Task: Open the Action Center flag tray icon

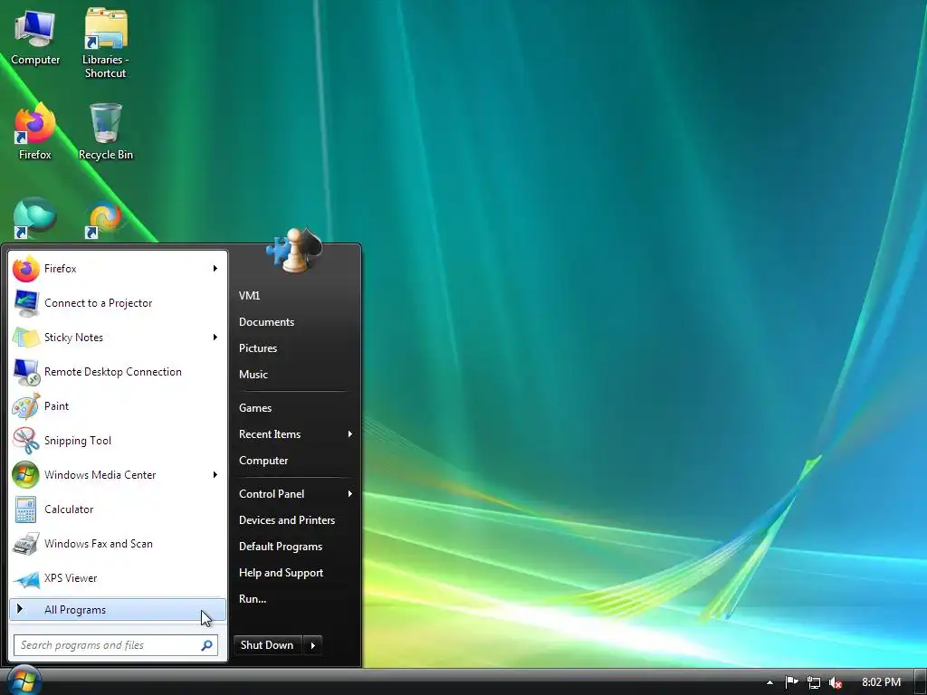Action: [x=791, y=682]
